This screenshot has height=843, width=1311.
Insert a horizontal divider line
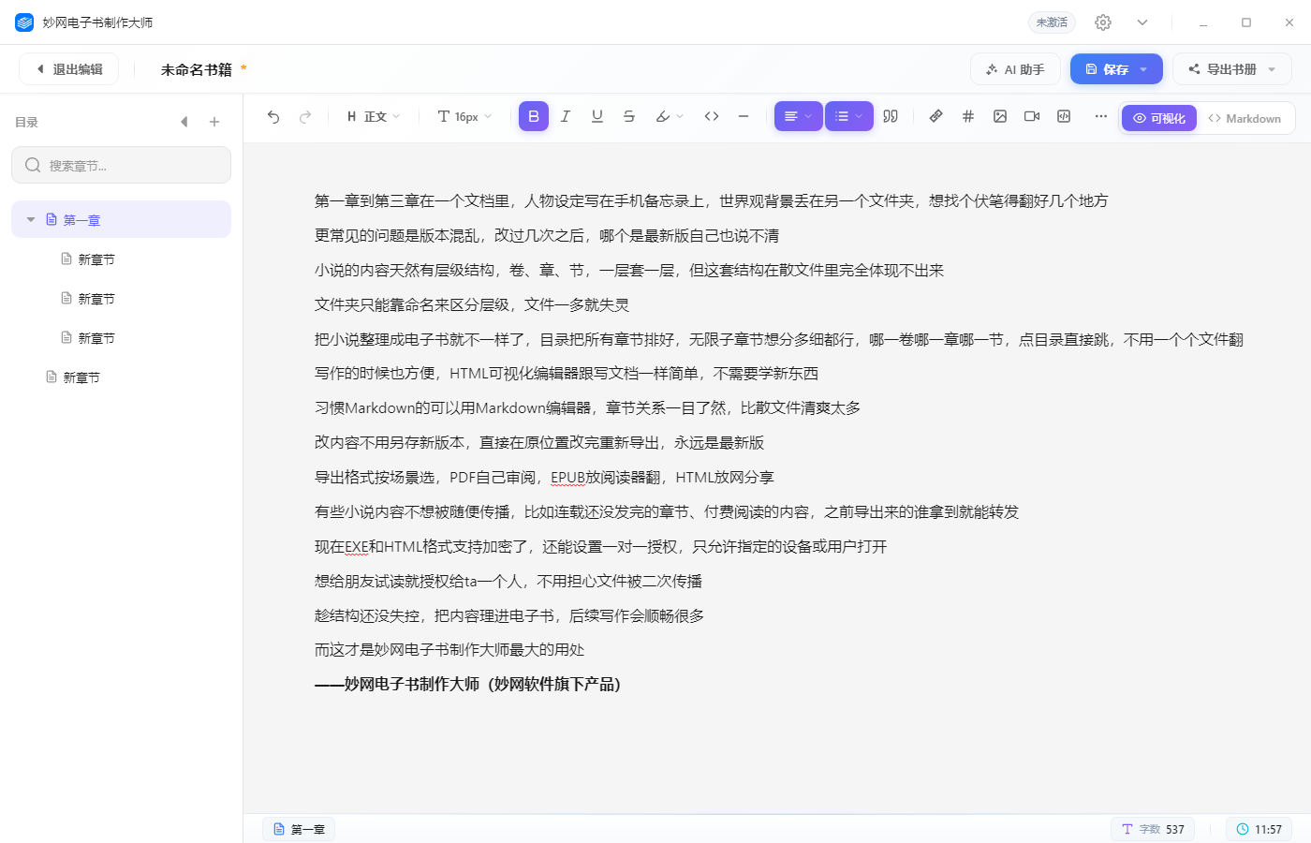tap(744, 116)
